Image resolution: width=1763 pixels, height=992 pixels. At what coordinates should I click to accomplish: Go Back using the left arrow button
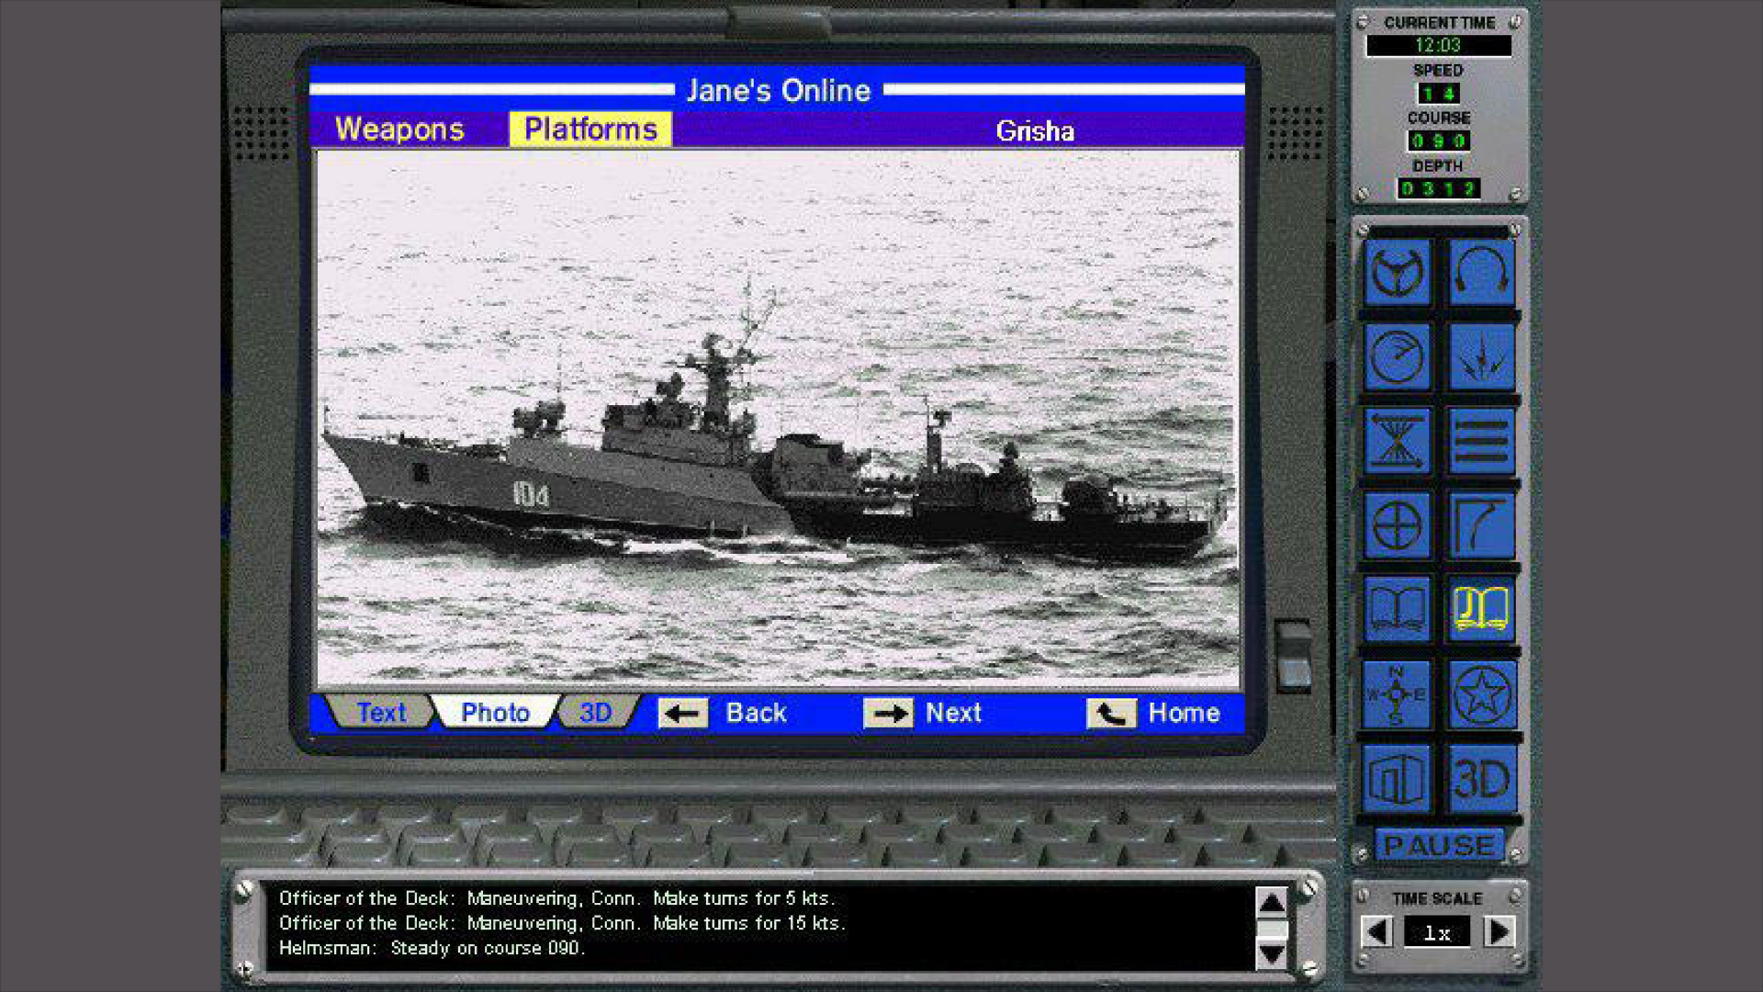(x=683, y=714)
